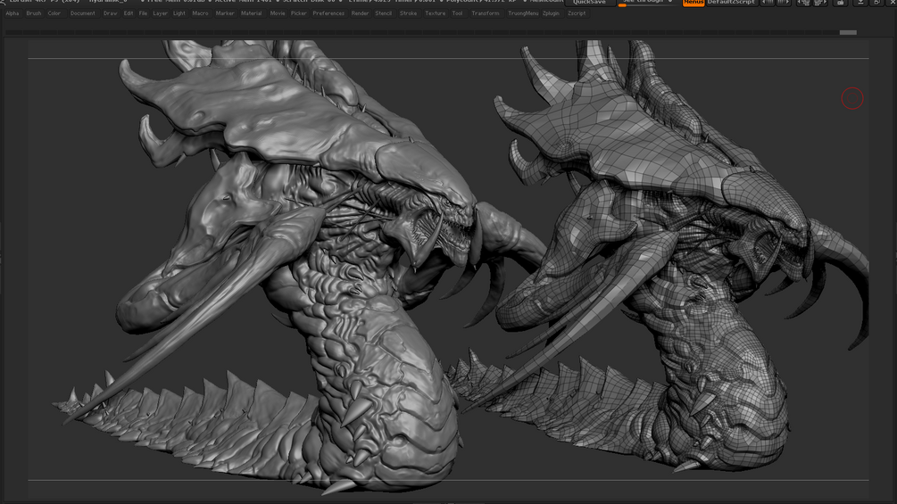
Task: Open the Document menu
Action: point(83,13)
